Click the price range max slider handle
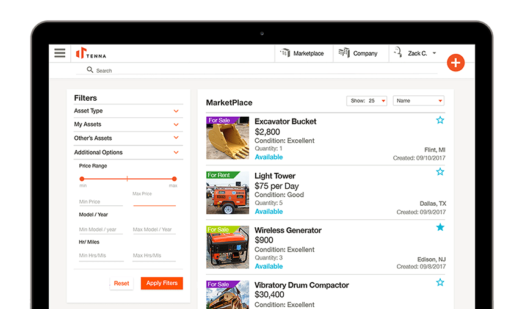Image resolution: width=525 pixels, height=309 pixels. [174, 179]
